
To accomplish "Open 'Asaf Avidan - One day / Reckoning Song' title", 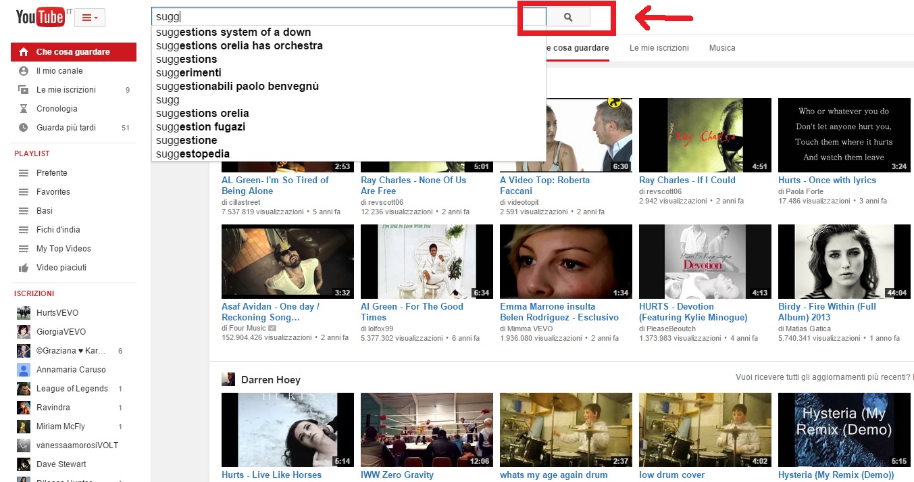I will click(x=270, y=312).
